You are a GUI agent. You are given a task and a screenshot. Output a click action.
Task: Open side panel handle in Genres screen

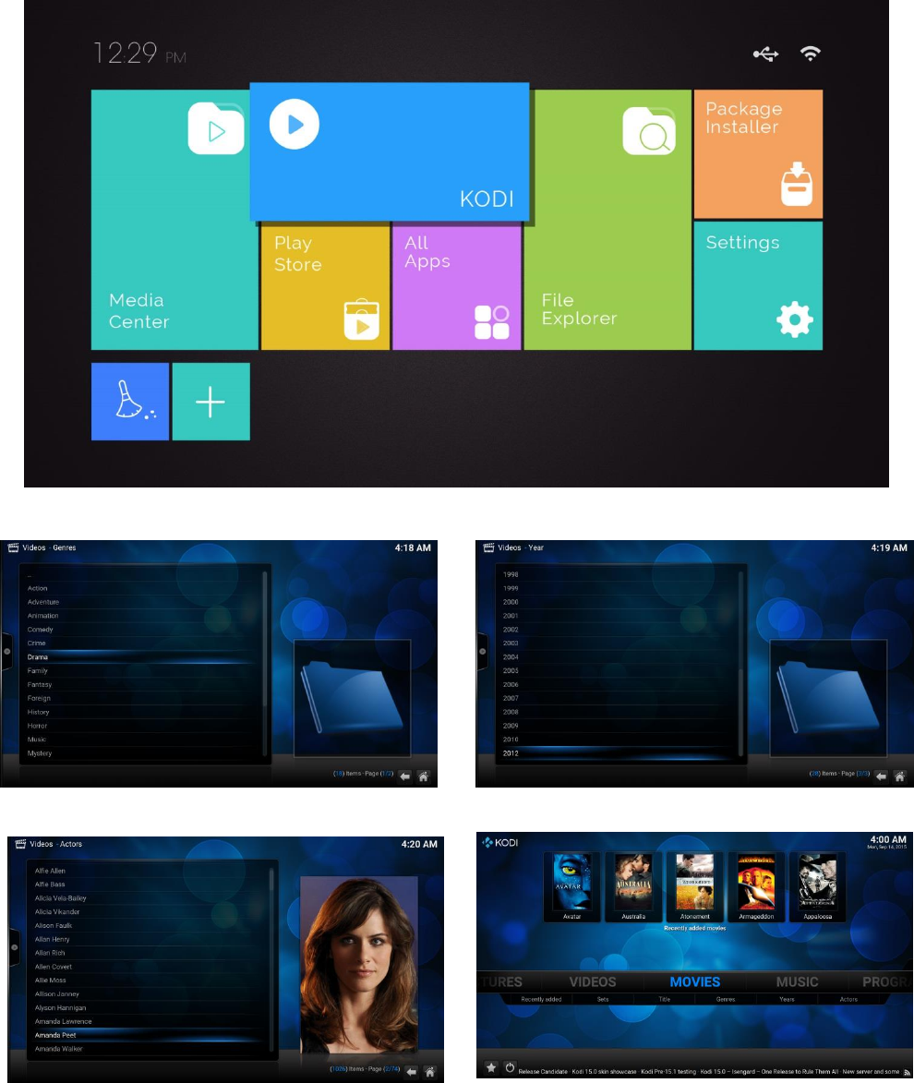(6, 651)
